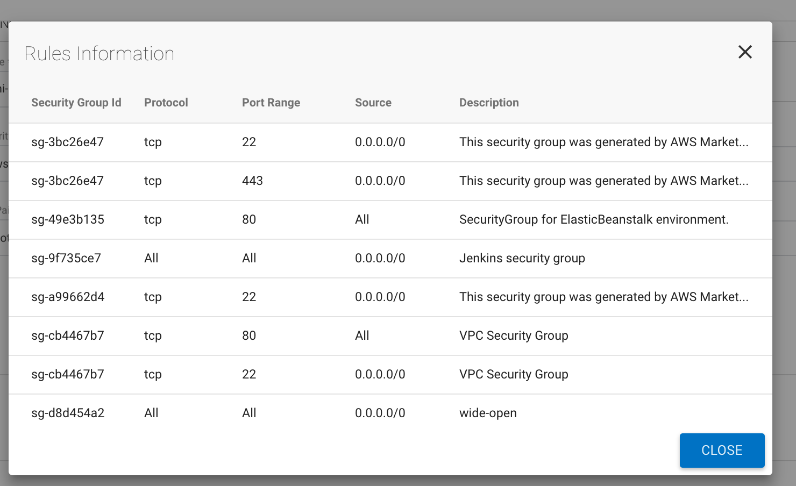This screenshot has width=796, height=486.
Task: Click the 0.0.0.0/0 source in the wide-open row
Action: click(x=380, y=413)
